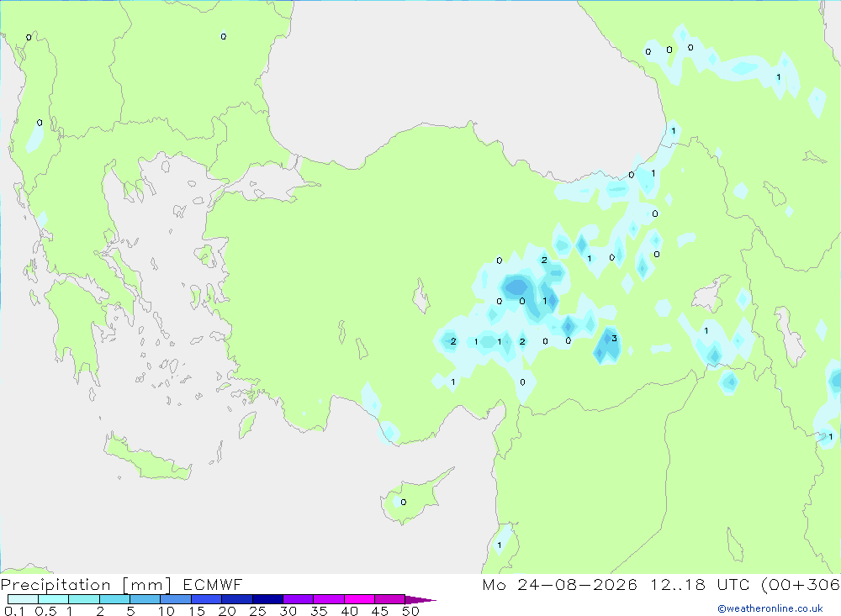This screenshot has width=841, height=616.
Task: Select the 5–10 mm legend color swatch
Action: tap(145, 599)
